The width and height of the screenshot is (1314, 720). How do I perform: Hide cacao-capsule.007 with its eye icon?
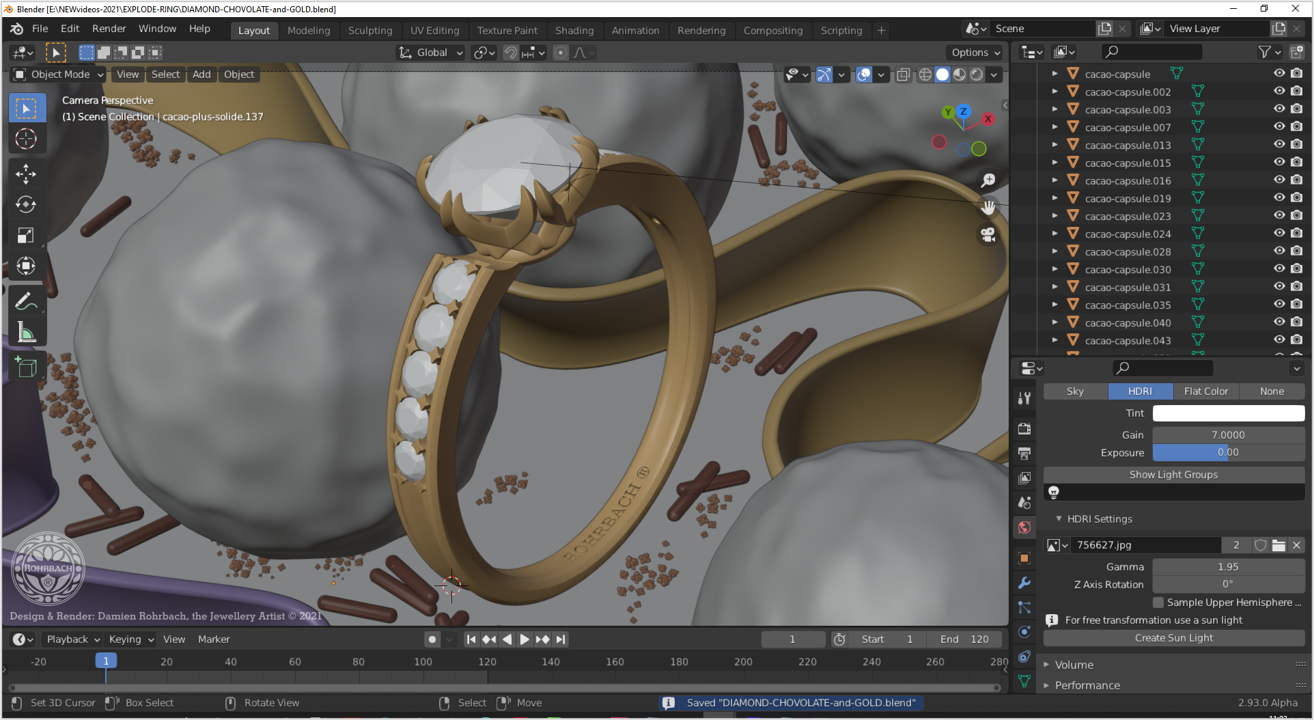[1279, 127]
